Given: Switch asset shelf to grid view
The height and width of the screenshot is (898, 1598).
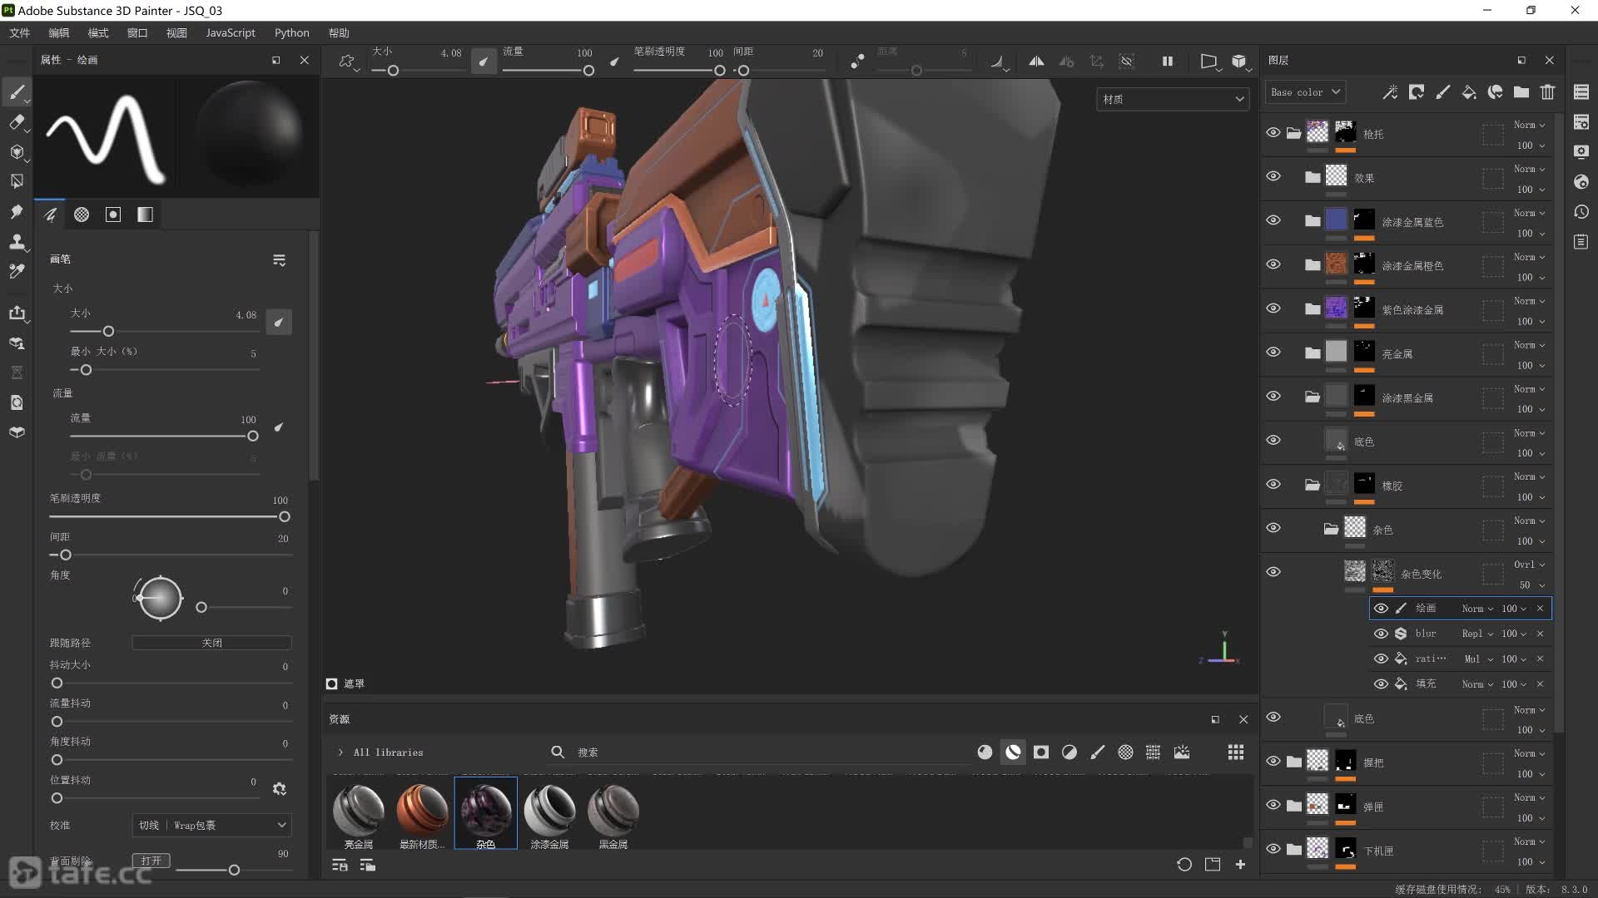Looking at the screenshot, I should 1236,752.
